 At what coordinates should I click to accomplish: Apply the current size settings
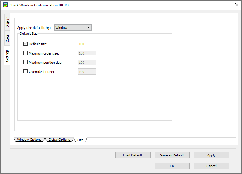tap(211, 155)
